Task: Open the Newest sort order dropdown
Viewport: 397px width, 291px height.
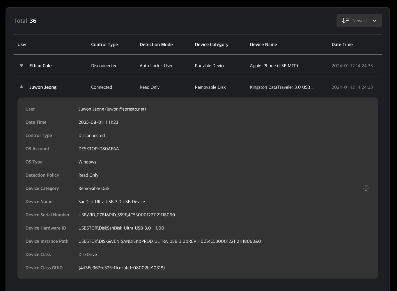Action: click(359, 20)
